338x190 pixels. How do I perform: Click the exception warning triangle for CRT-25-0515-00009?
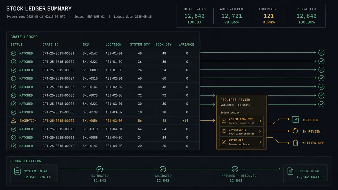point(14,121)
